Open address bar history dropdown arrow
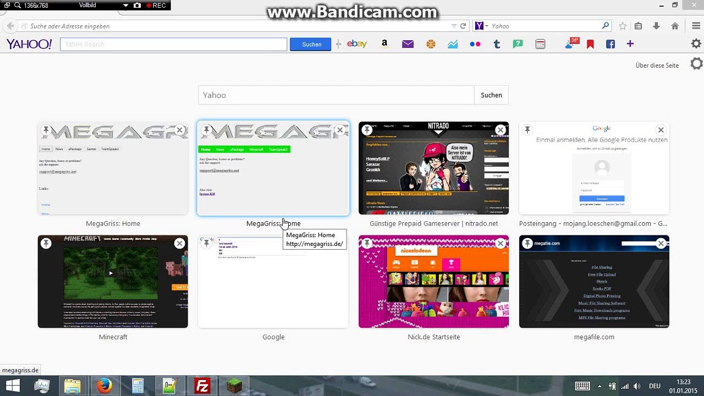 tap(454, 26)
